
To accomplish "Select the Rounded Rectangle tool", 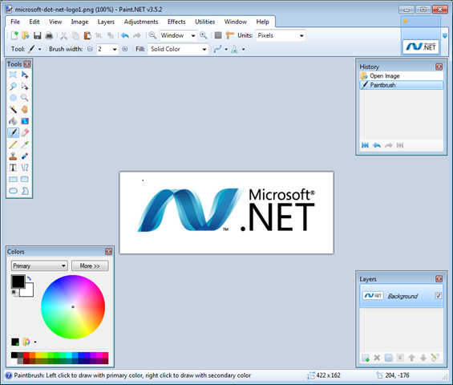I will pos(25,179).
